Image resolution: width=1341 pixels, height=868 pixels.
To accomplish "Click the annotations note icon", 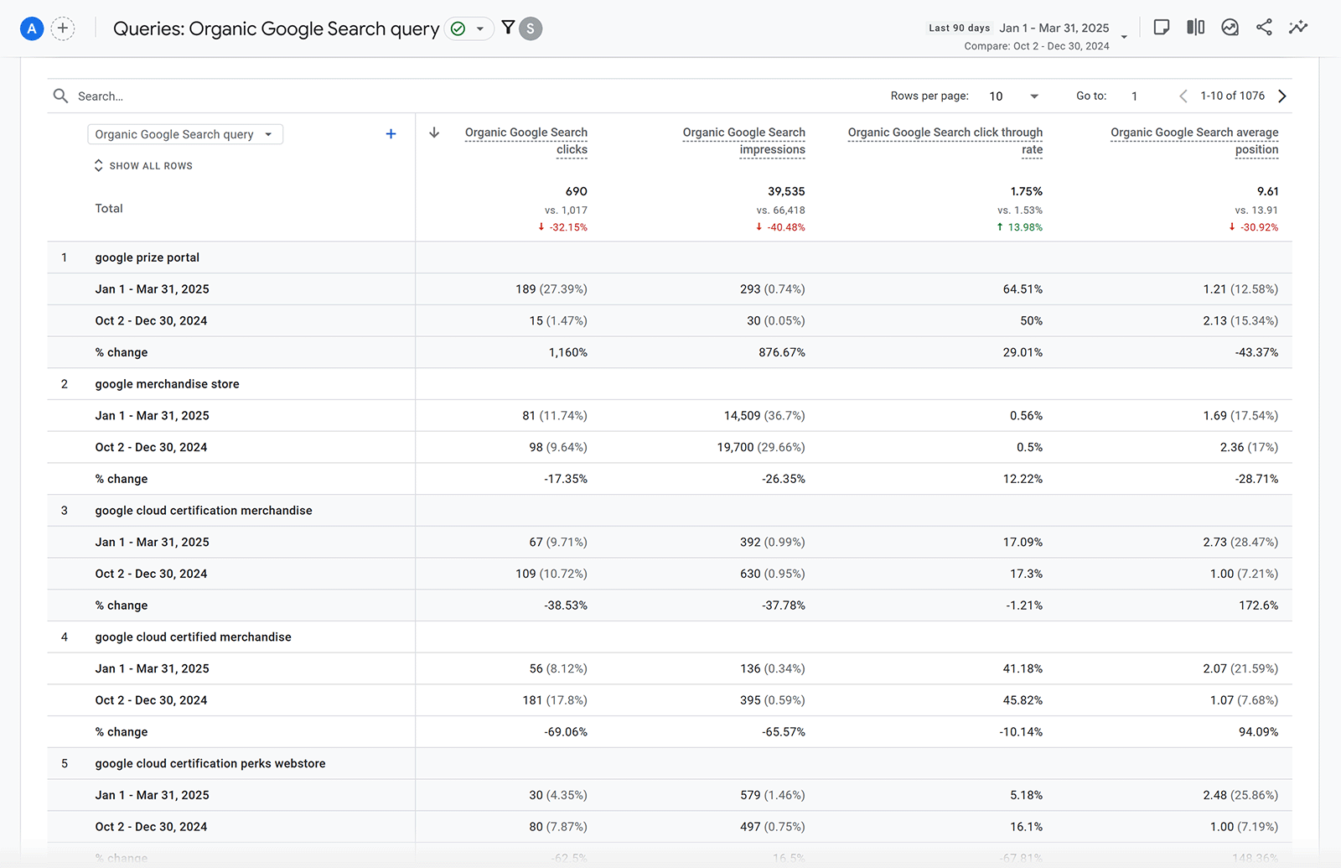I will pos(1161,28).
